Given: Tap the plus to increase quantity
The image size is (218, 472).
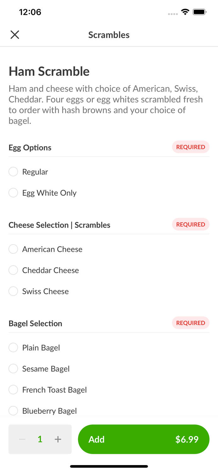Looking at the screenshot, I should click(x=58, y=439).
